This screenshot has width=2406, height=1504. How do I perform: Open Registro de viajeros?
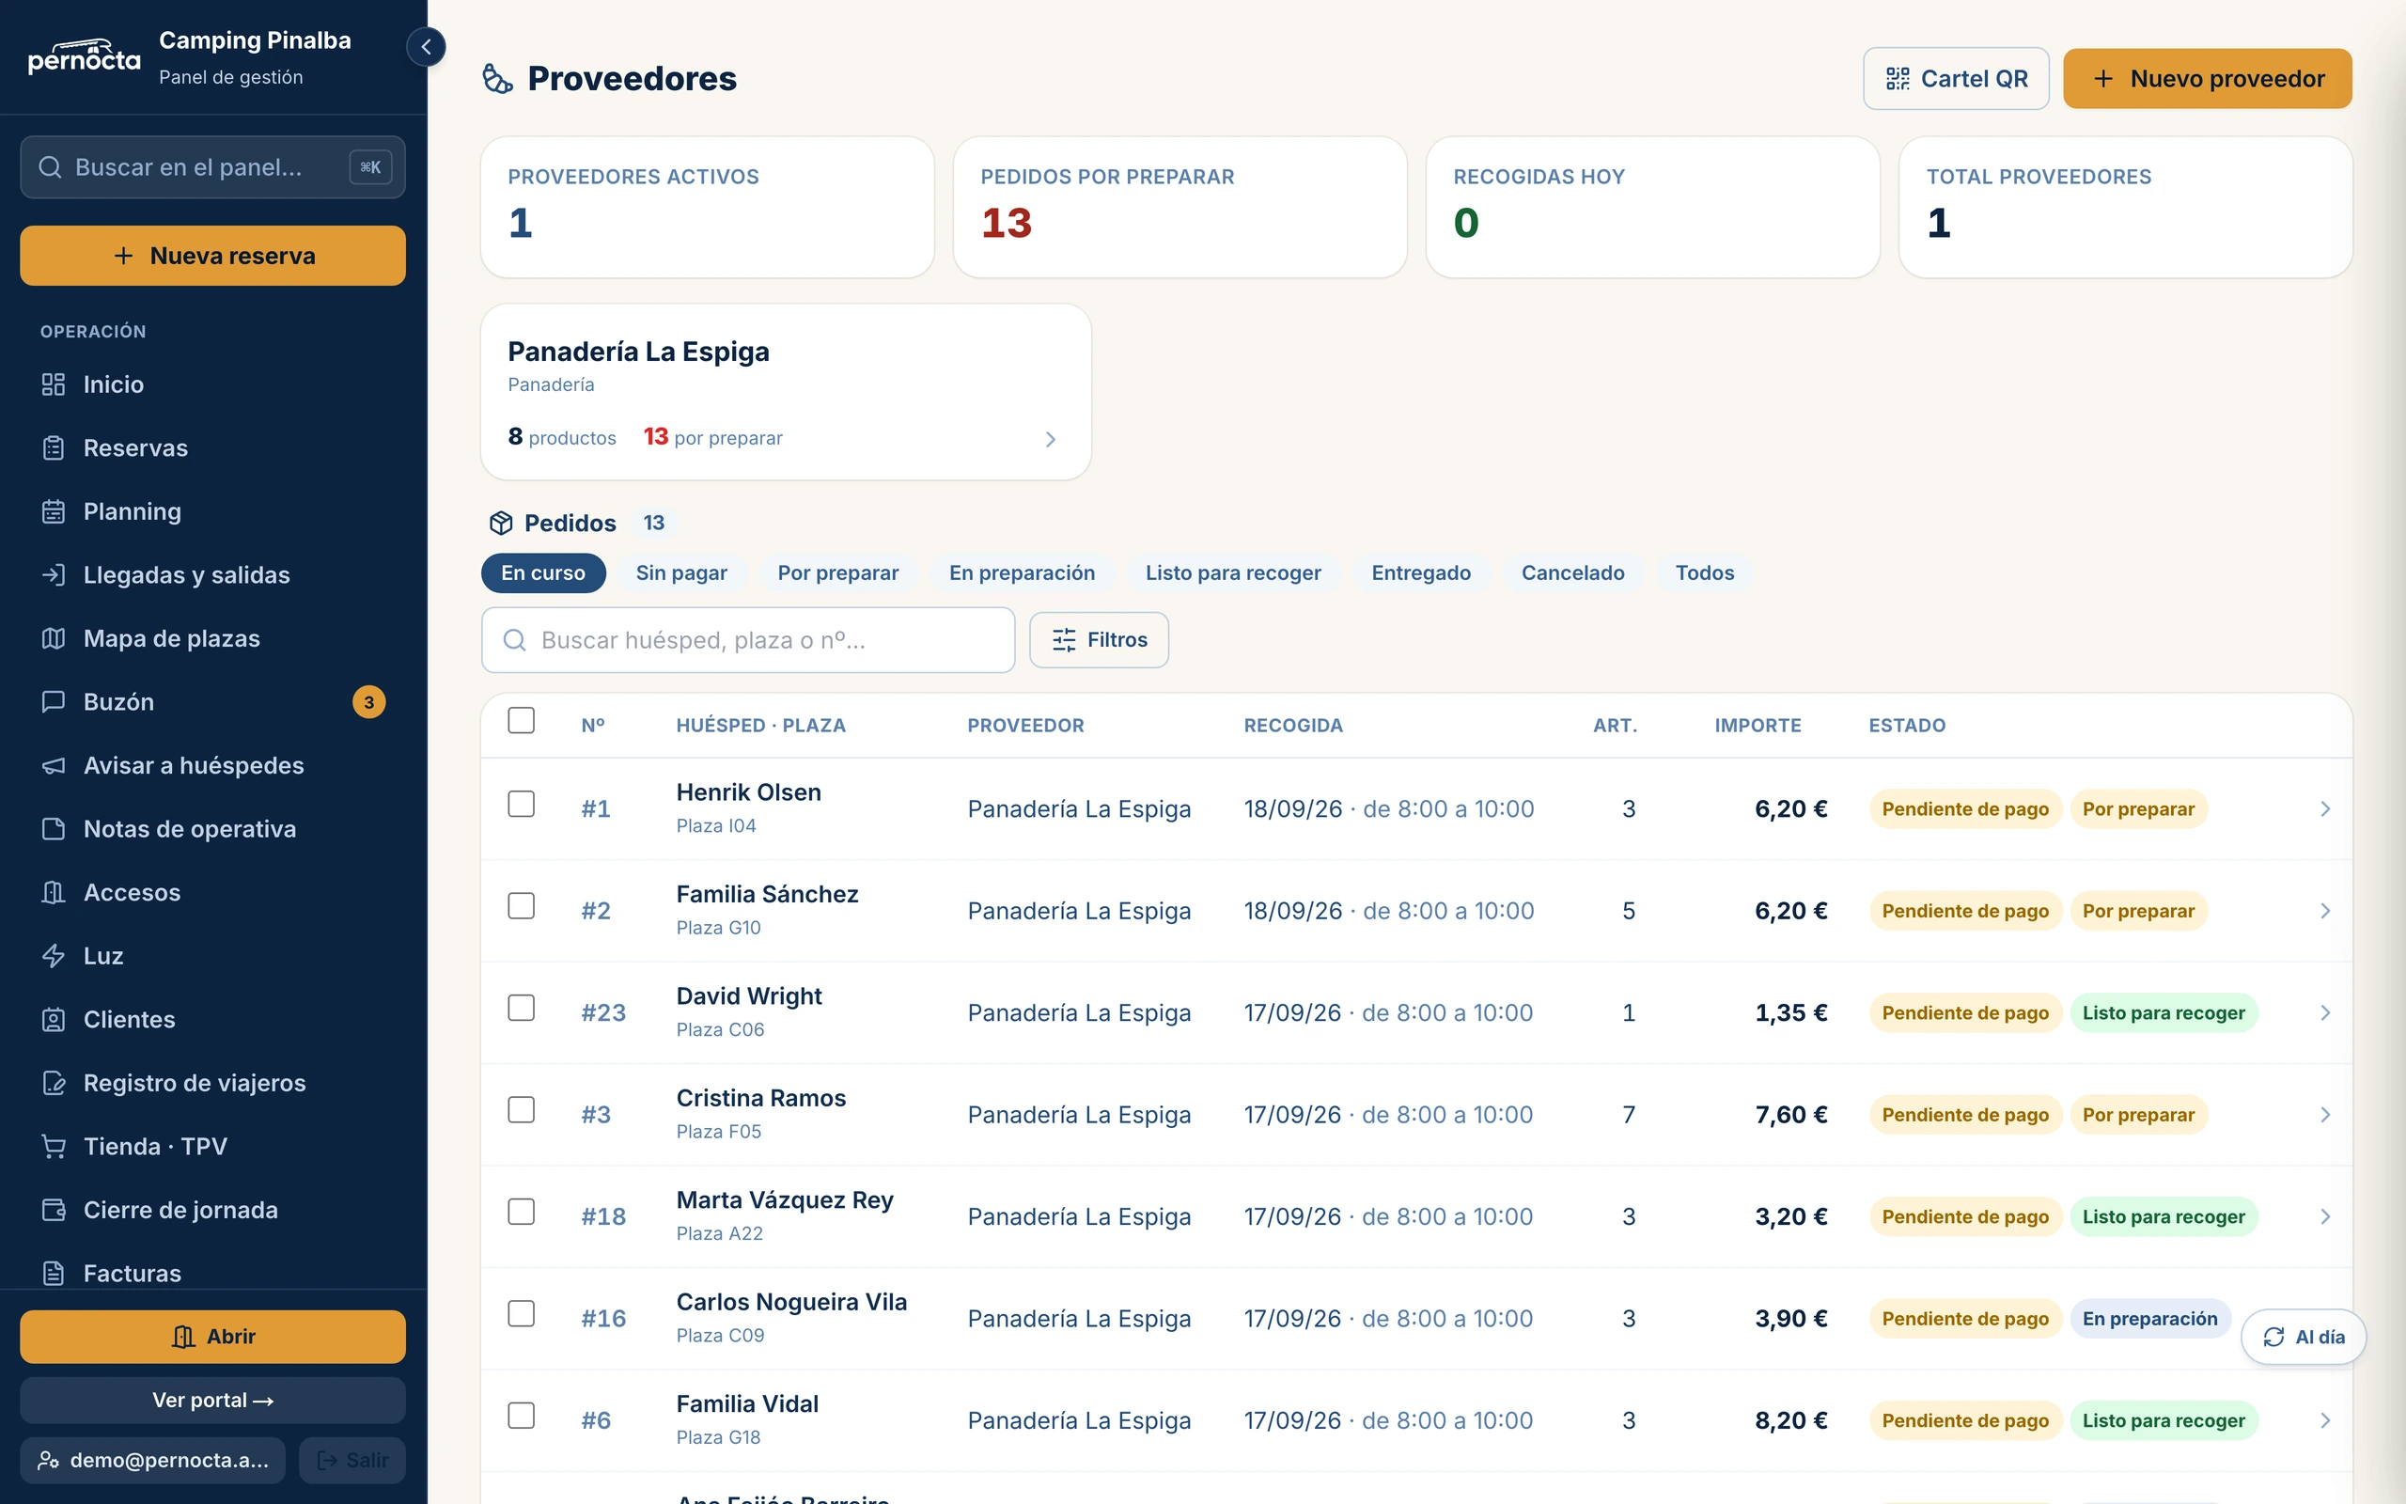[212, 1083]
